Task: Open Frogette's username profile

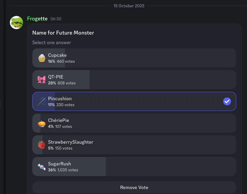Action: (37, 19)
